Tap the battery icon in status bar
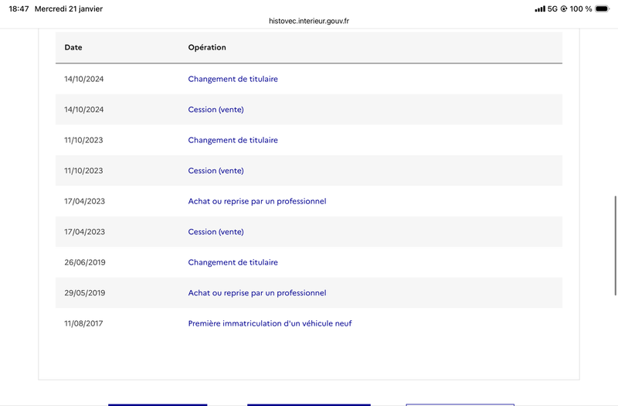Viewport: 618px width, 406px height. (x=603, y=9)
